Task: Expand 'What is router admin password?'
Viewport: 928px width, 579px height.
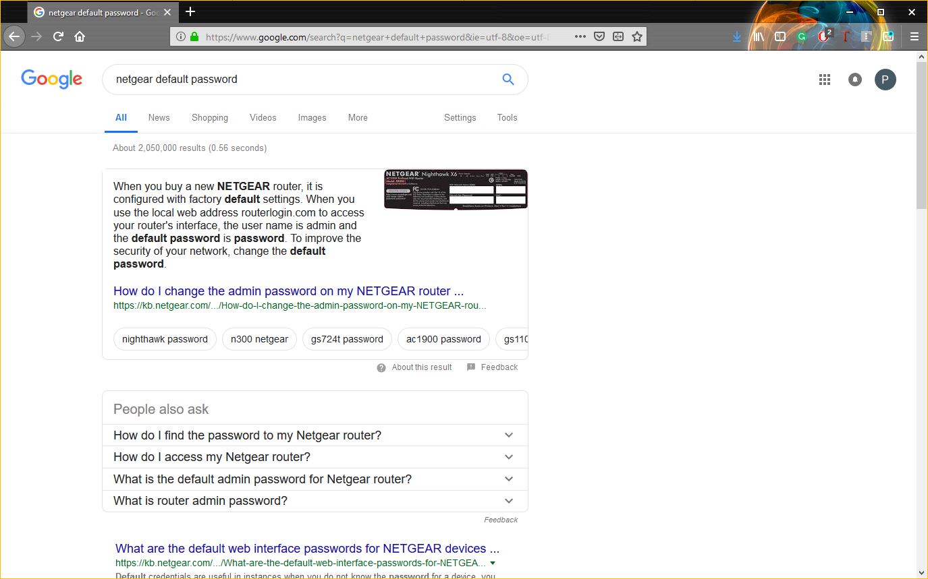Action: [x=315, y=501]
